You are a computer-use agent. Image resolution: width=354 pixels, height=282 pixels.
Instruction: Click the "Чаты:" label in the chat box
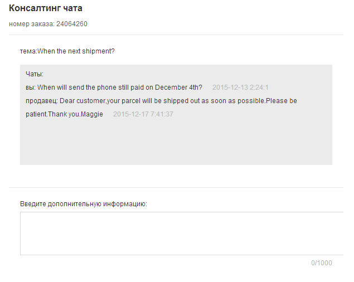pyautogui.click(x=35, y=74)
